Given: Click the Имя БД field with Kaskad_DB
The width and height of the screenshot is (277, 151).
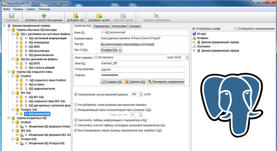Looking at the screenshot, I should [143, 63].
